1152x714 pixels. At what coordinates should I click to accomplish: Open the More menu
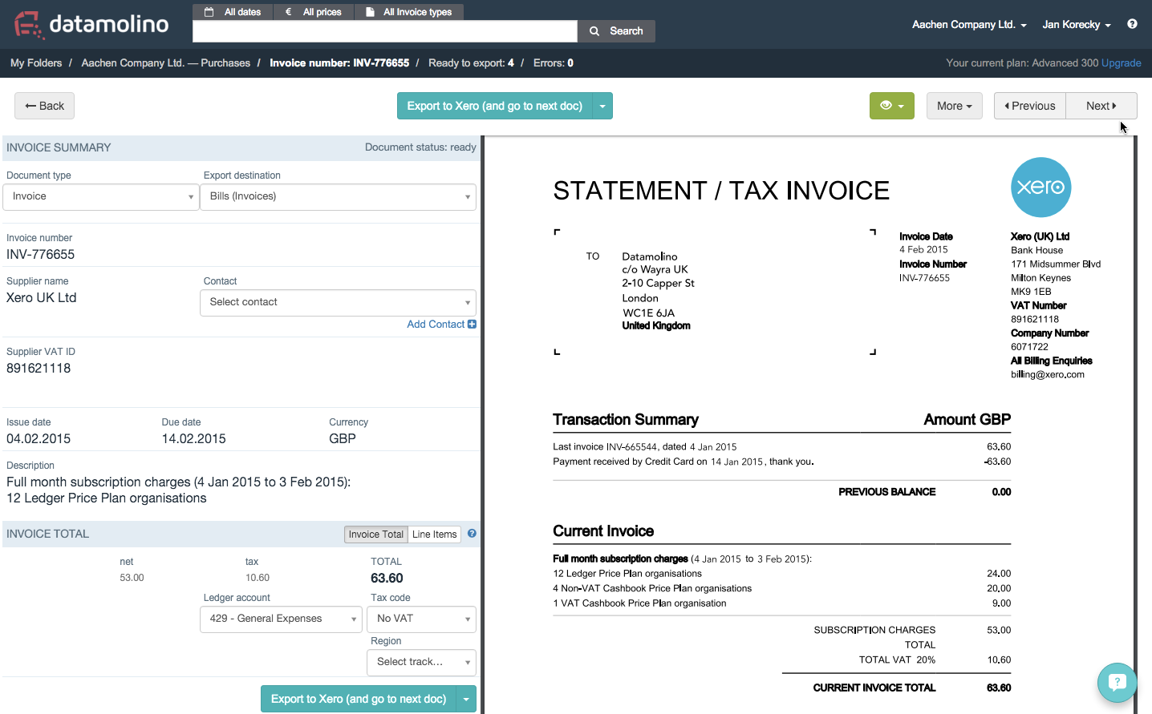[955, 106]
